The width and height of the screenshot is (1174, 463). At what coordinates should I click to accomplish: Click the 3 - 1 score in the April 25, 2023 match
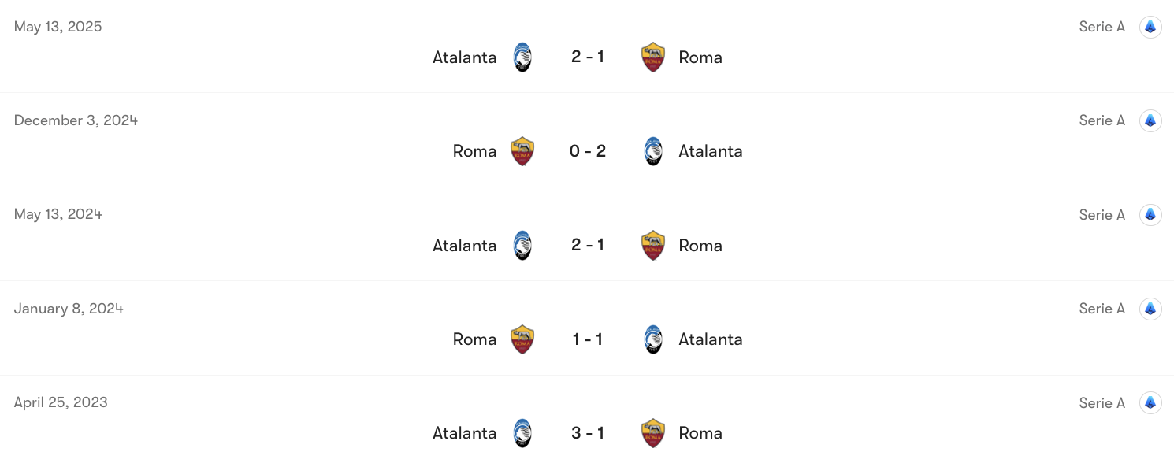pyautogui.click(x=588, y=432)
